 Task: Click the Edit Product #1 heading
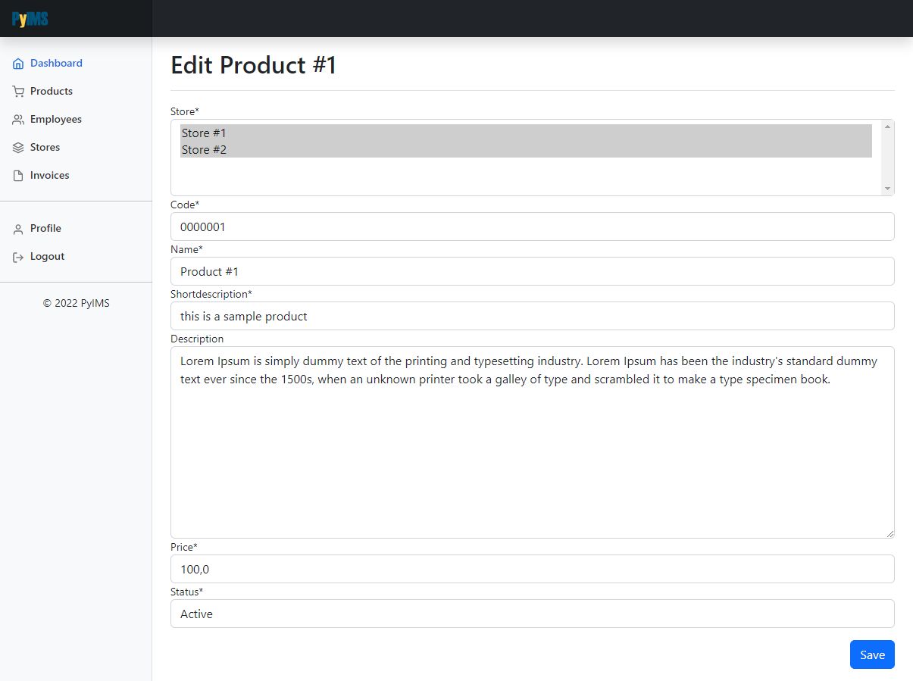tap(254, 65)
